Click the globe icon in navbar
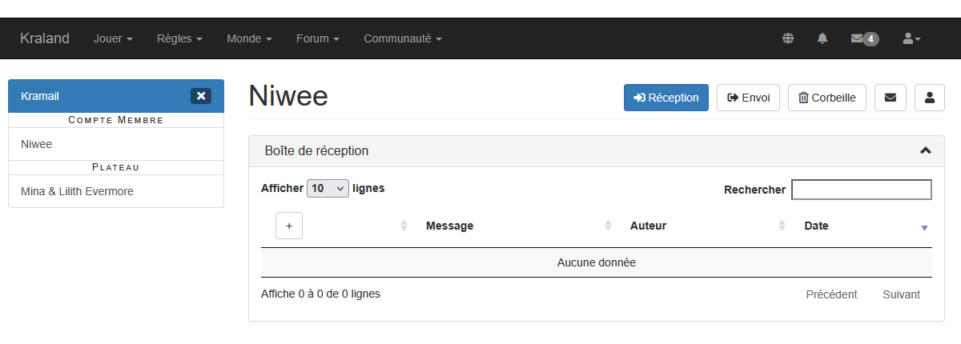Image resolution: width=961 pixels, height=344 pixels. pos(788,38)
